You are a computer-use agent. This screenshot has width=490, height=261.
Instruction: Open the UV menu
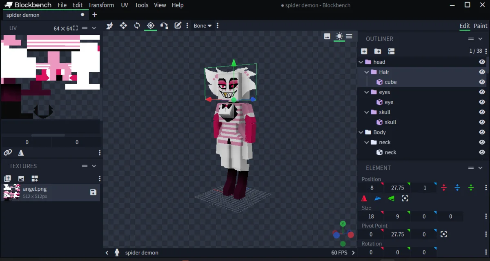tap(125, 5)
